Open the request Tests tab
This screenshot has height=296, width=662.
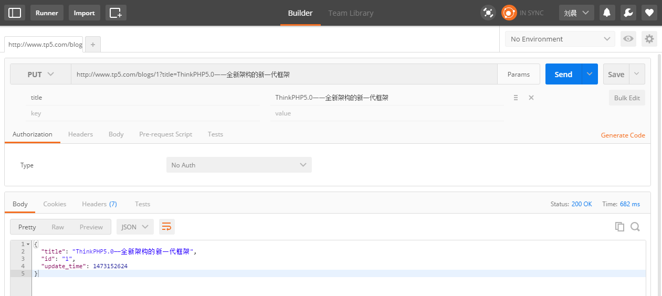pyautogui.click(x=215, y=134)
